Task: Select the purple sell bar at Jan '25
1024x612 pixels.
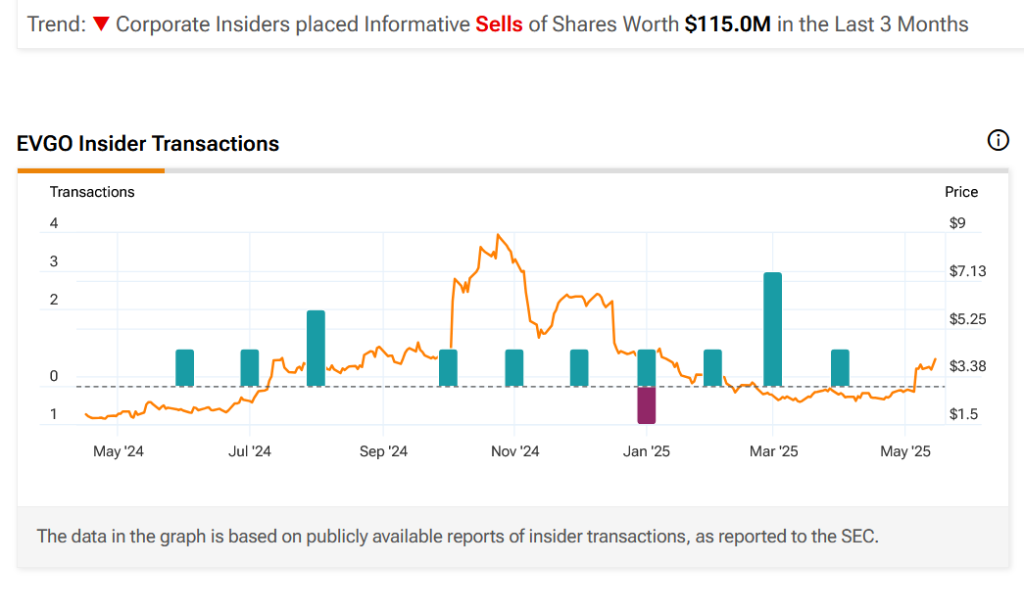Action: [647, 405]
